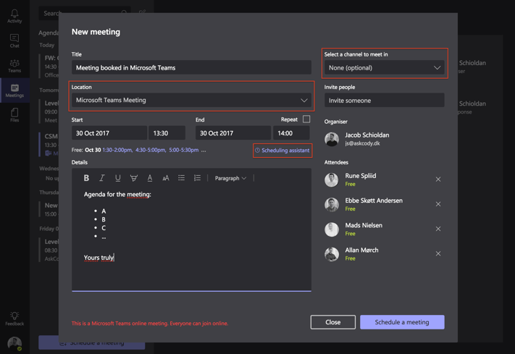Click the Agenda for the meeting text line
Screen dimensions: 515x354
coord(117,195)
